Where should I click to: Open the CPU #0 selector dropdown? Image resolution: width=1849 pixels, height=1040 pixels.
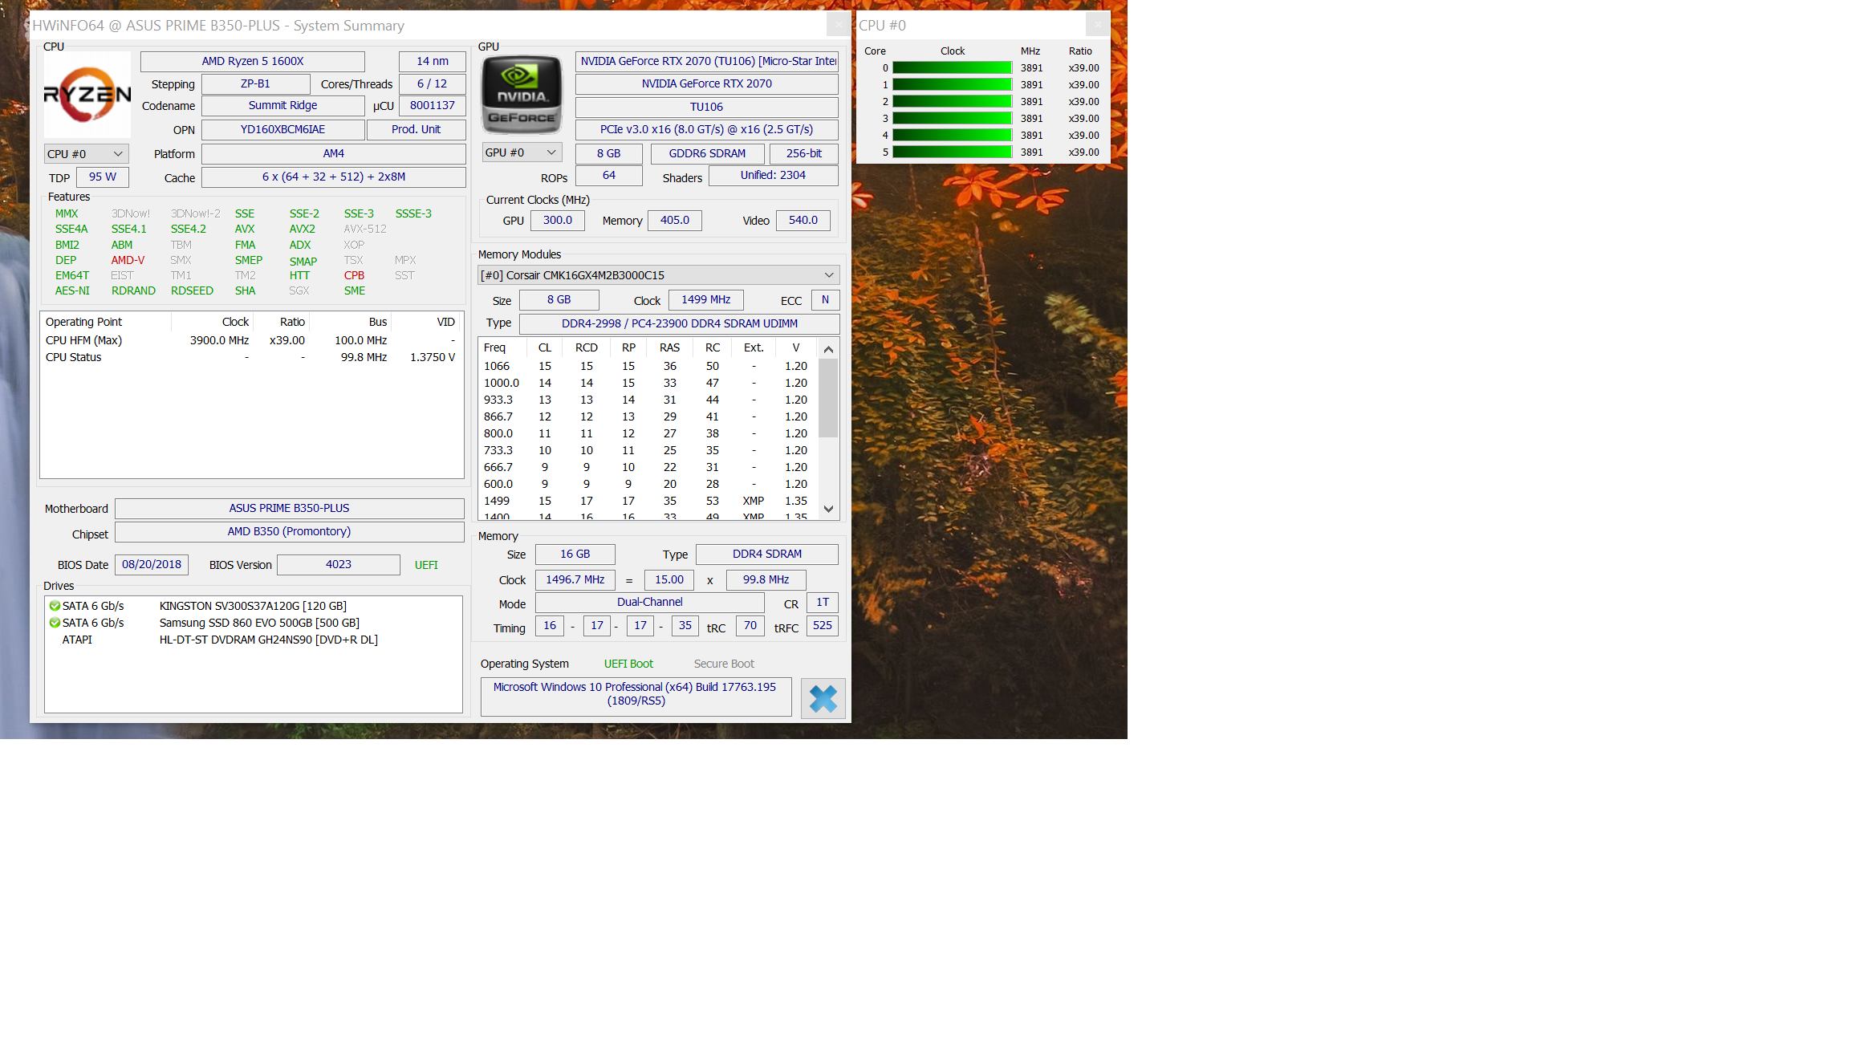[85, 154]
